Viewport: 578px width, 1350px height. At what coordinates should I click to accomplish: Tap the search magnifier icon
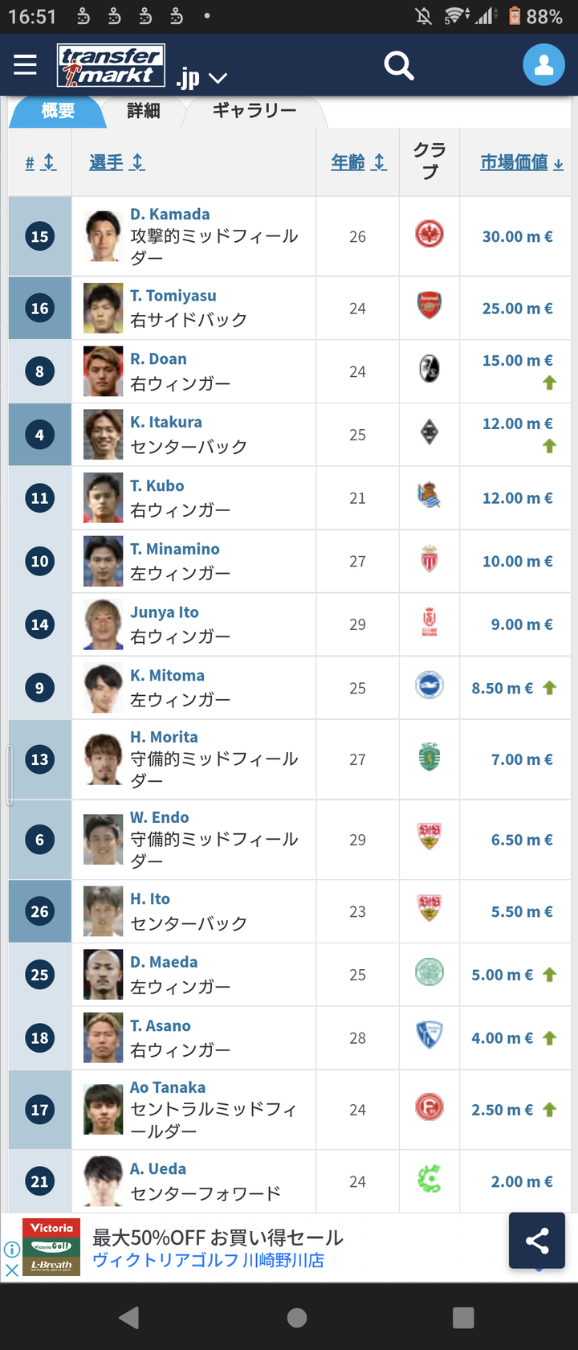pyautogui.click(x=398, y=65)
